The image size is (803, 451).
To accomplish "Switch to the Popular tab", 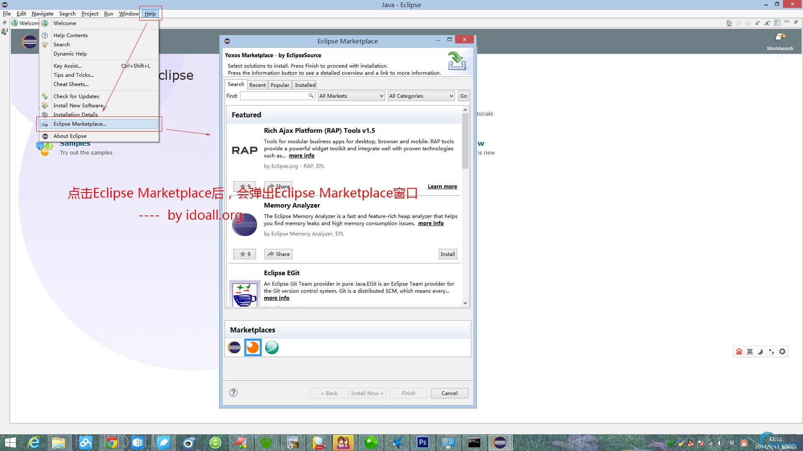I will 280,85.
